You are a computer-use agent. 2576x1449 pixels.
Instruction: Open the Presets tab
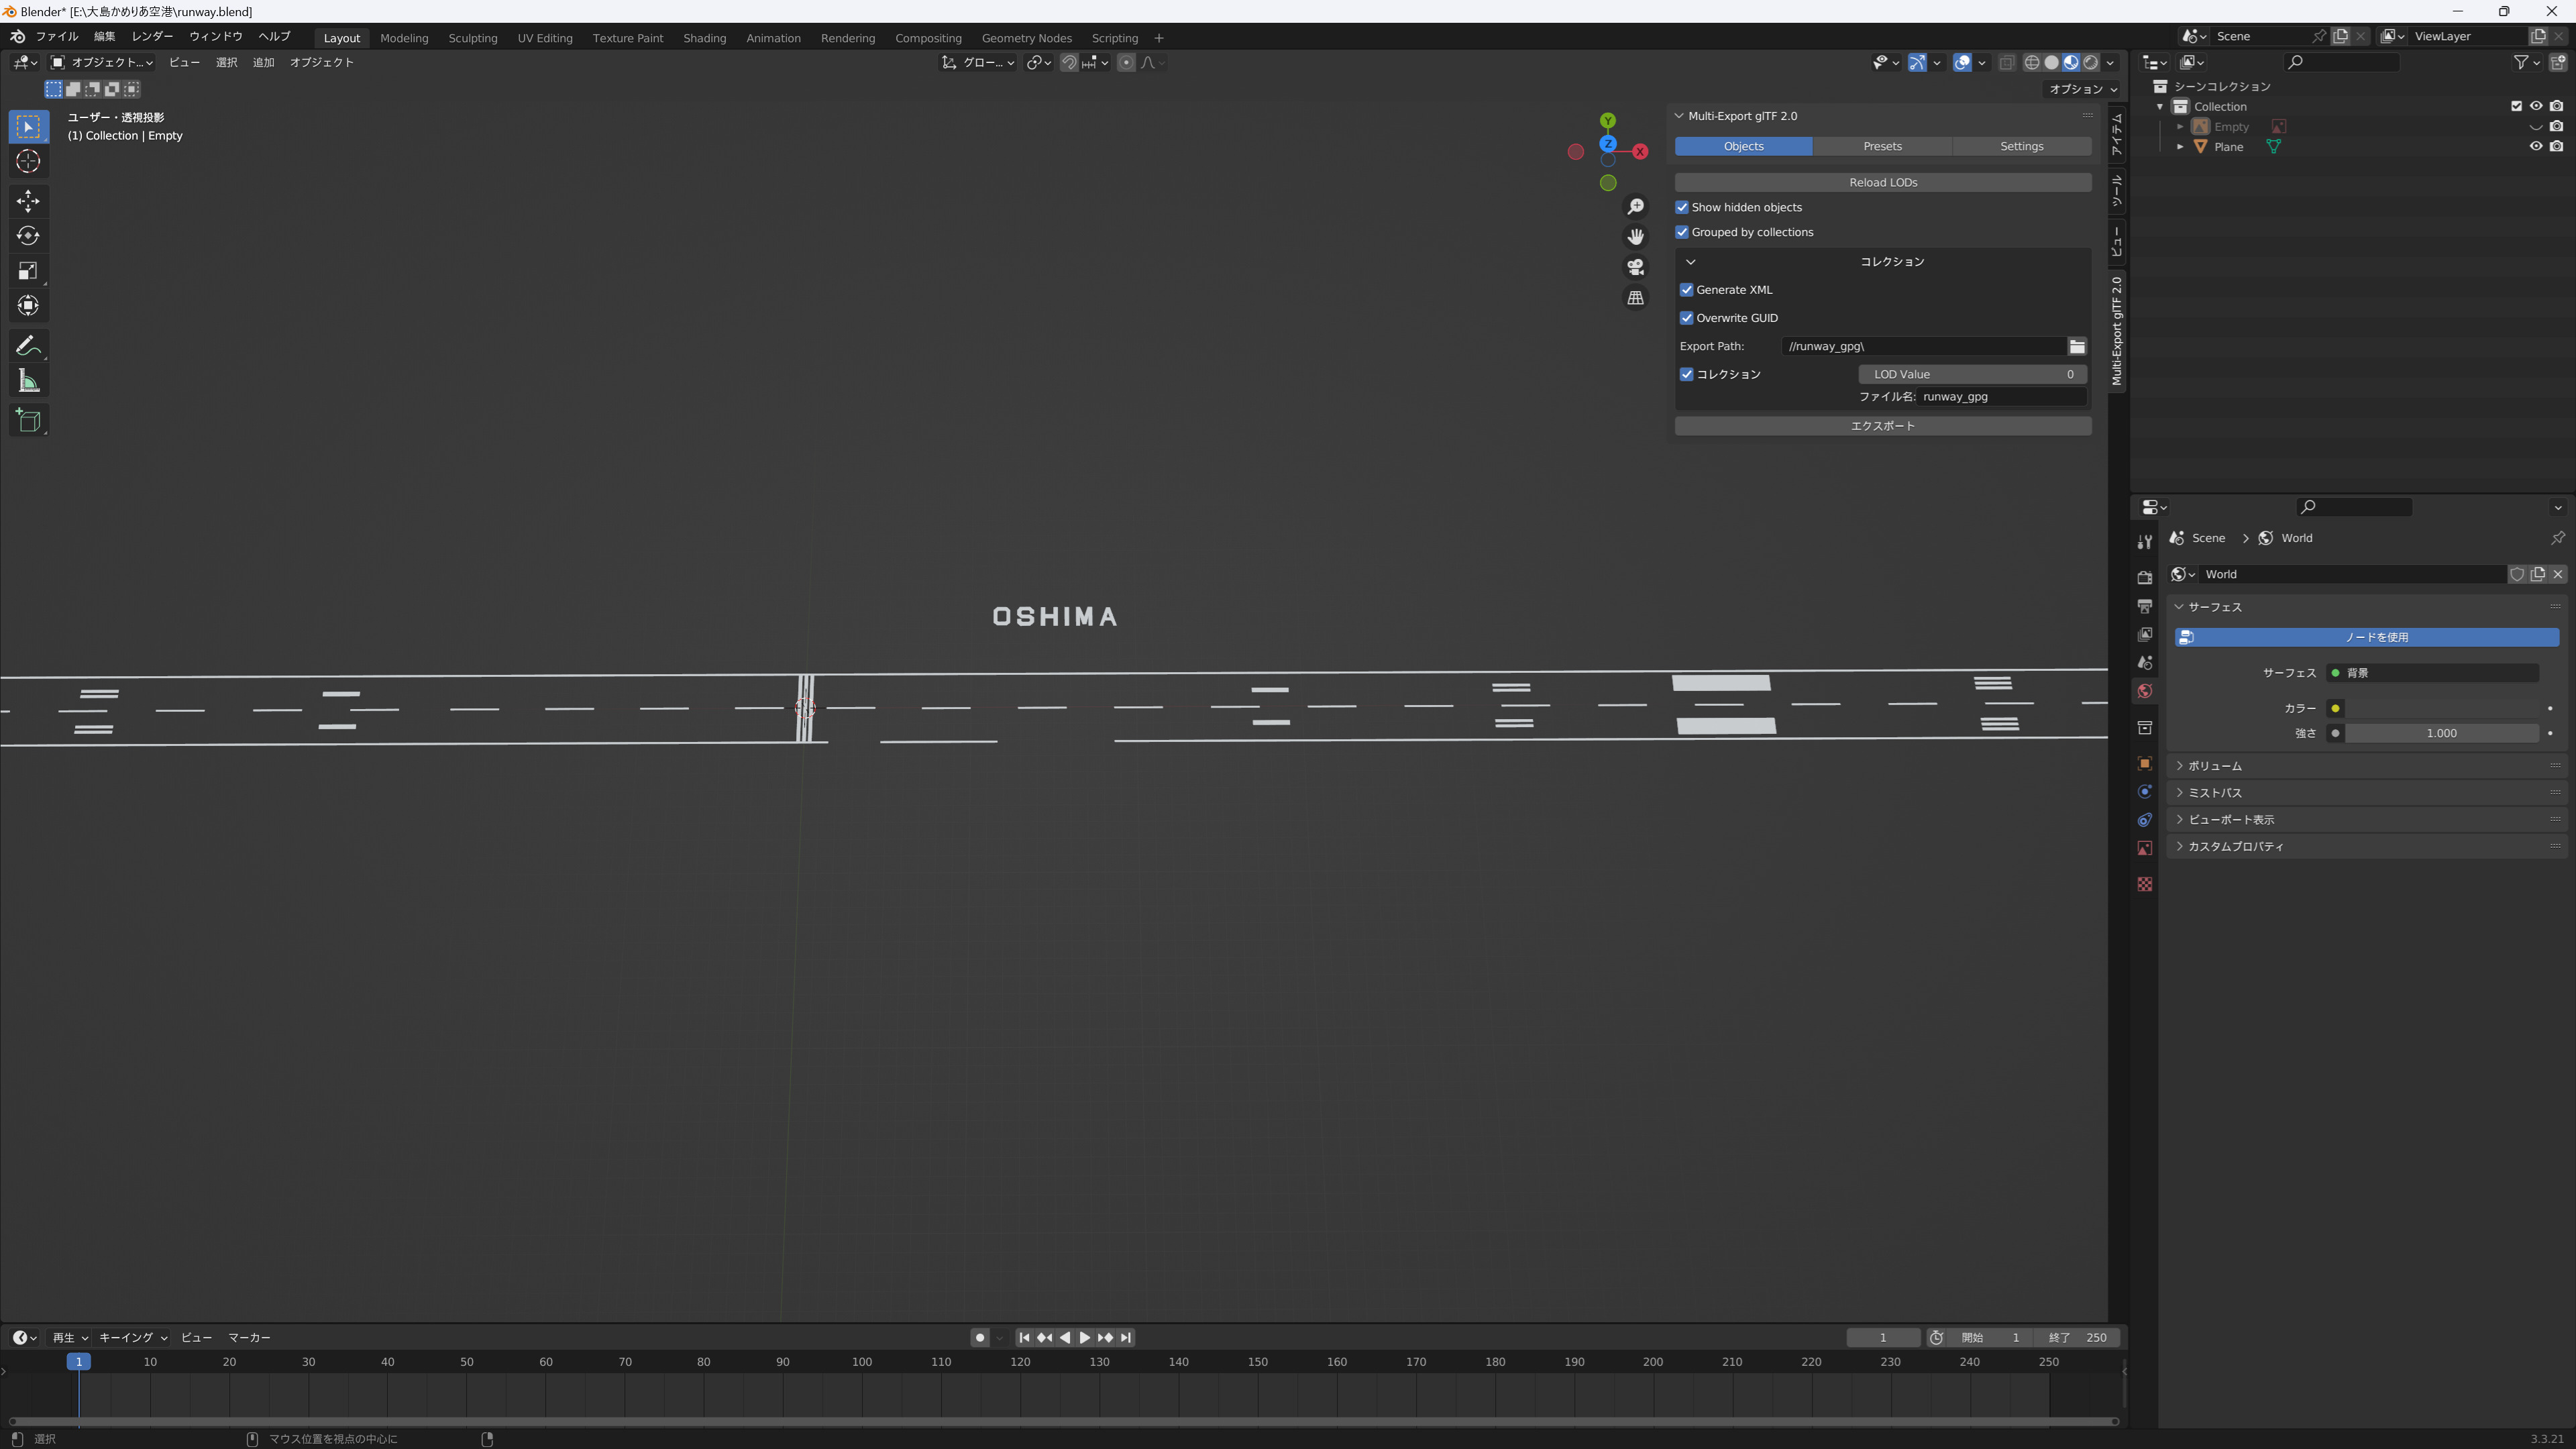[1882, 146]
